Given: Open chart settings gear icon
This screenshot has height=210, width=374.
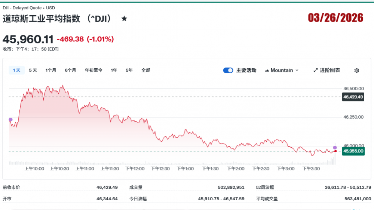Looking at the screenshot, I should (356, 70).
